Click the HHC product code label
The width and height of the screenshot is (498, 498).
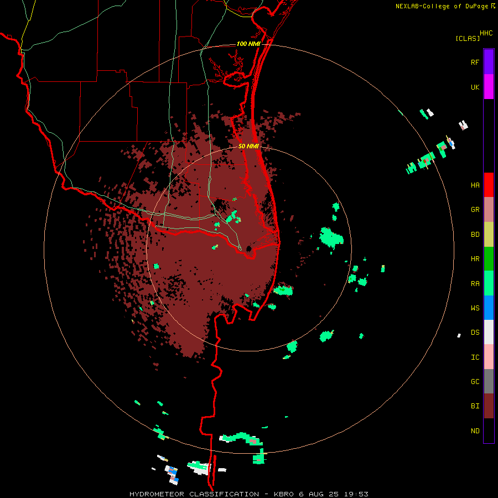486,33
